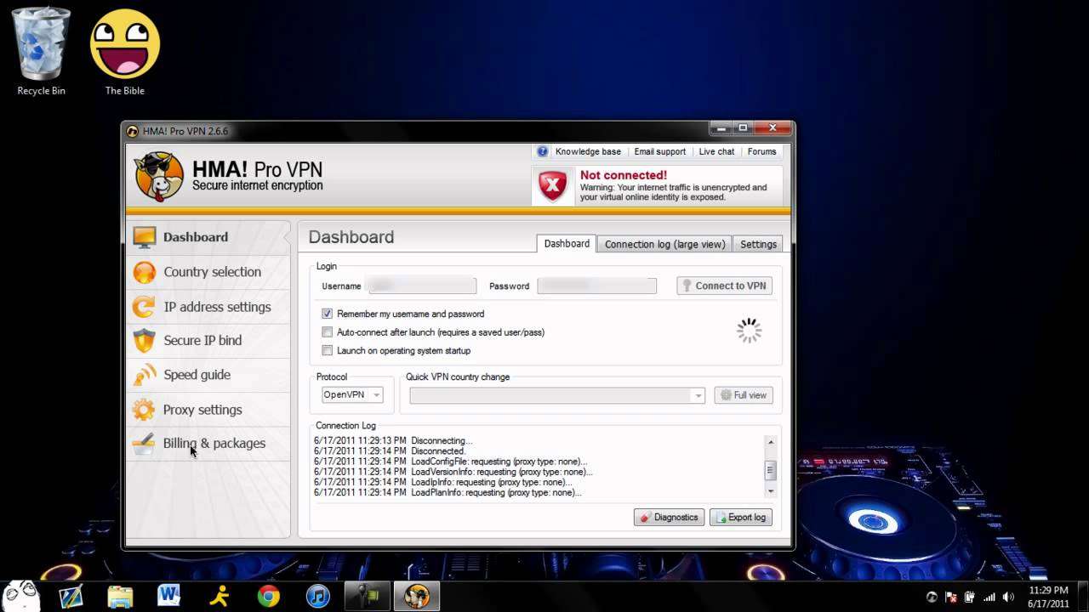
Task: Click the Start button meme face
Action: pos(21,595)
